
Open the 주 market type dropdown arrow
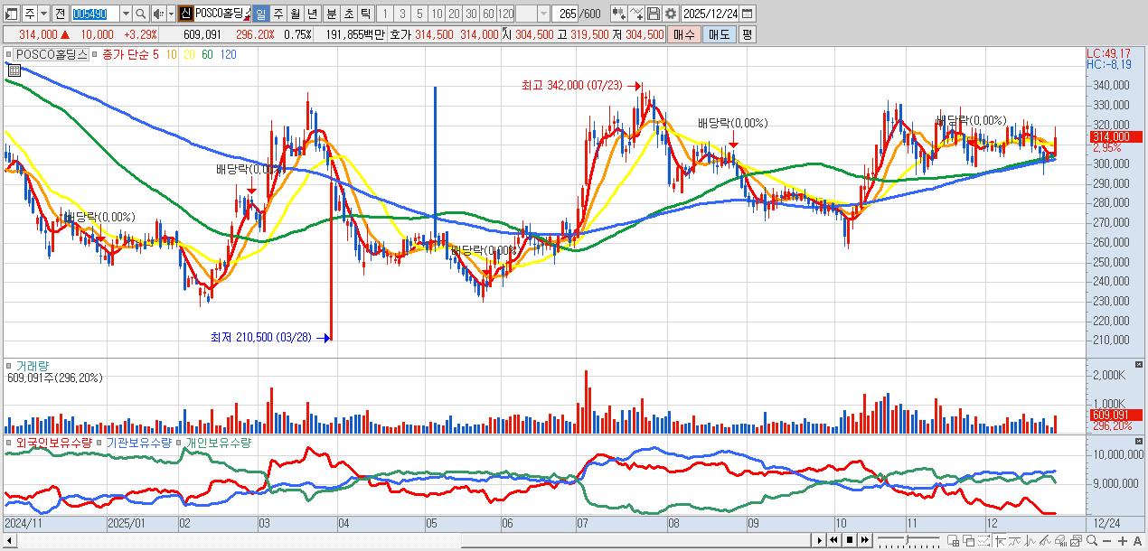43,14
